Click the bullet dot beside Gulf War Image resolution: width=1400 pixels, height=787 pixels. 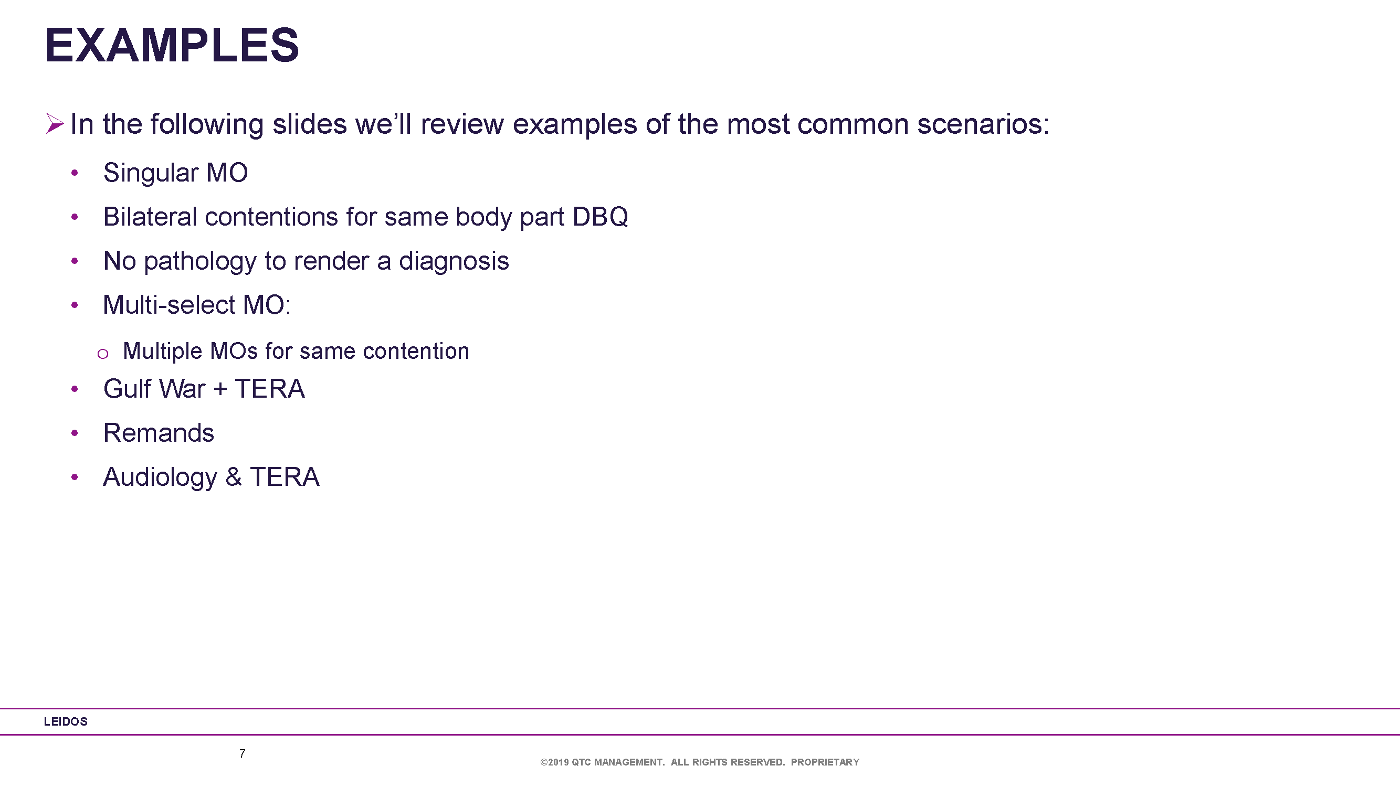[75, 389]
